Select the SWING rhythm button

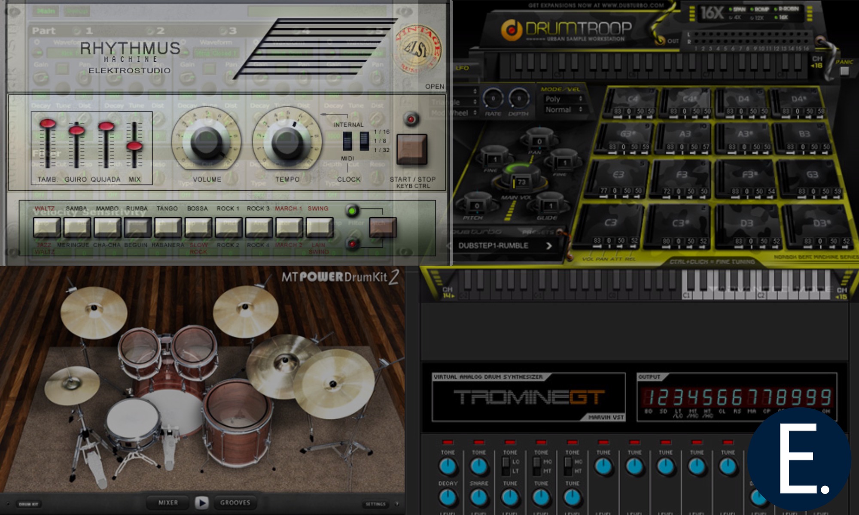point(319,227)
